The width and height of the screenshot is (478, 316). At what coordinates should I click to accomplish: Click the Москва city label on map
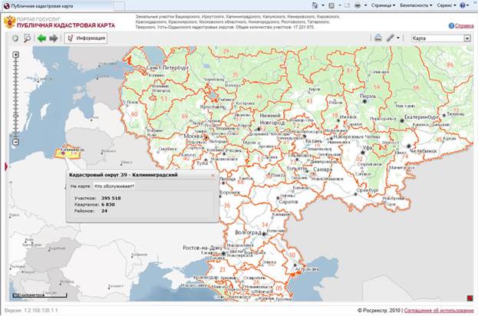point(193,136)
